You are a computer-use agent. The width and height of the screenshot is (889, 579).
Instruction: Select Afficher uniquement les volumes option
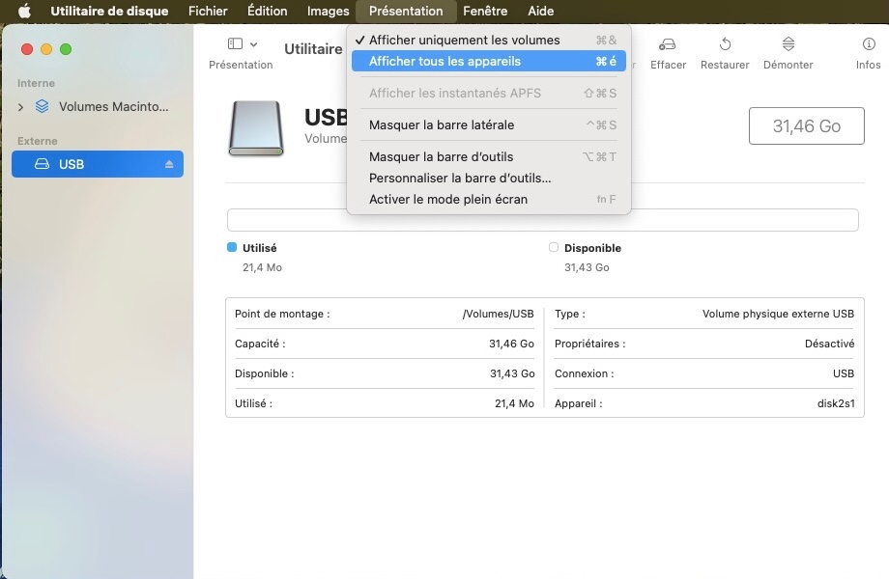click(464, 41)
